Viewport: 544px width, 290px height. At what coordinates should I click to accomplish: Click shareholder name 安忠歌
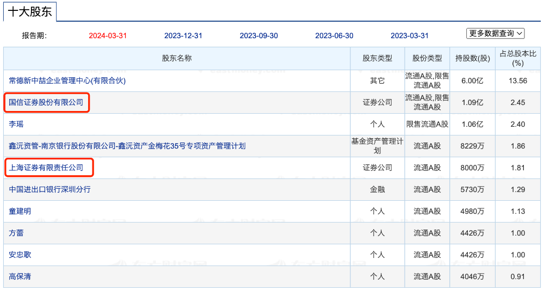[20, 255]
